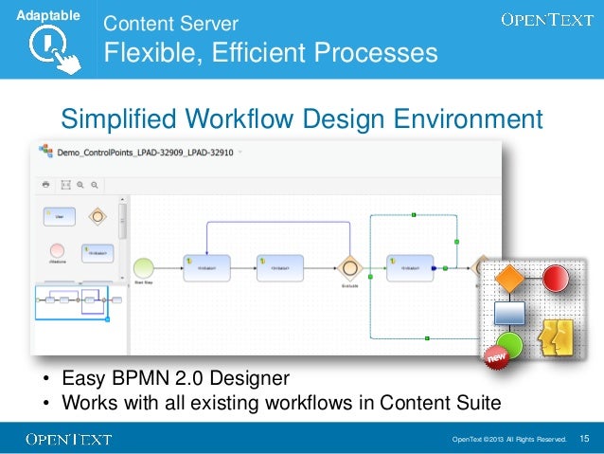Click the blue corner handle of the mini-map viewport
Viewport: 604px width, 454px height.
[108, 319]
